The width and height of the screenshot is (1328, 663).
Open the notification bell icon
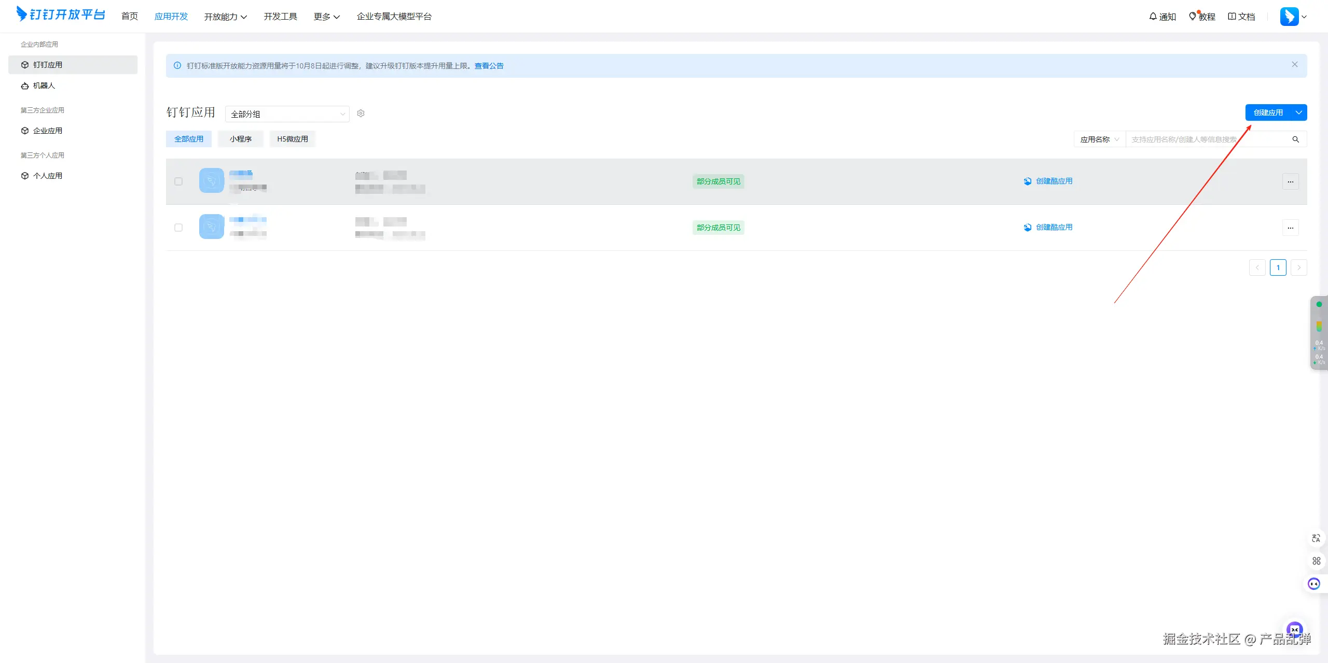pos(1153,17)
